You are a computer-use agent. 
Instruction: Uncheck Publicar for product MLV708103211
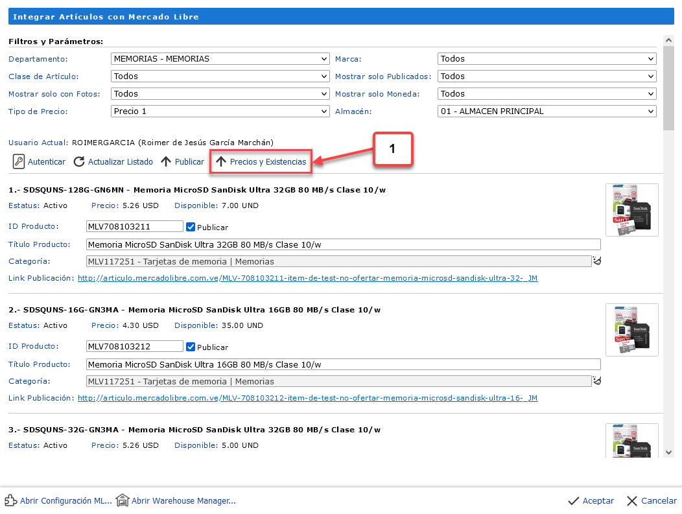coord(191,227)
